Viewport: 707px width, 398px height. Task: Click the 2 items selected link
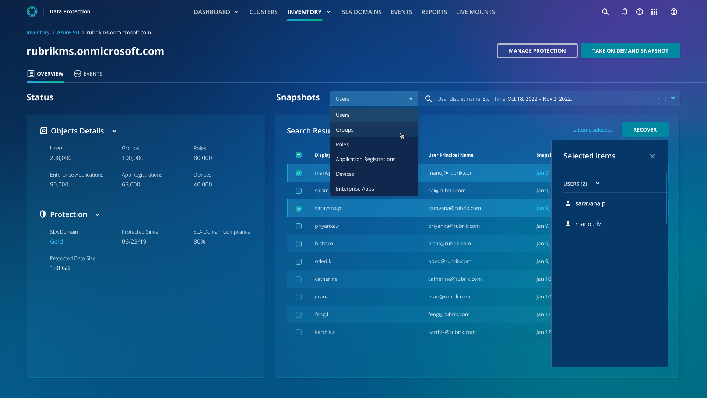point(593,130)
